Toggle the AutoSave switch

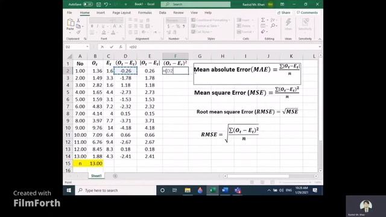[x=87, y=4]
